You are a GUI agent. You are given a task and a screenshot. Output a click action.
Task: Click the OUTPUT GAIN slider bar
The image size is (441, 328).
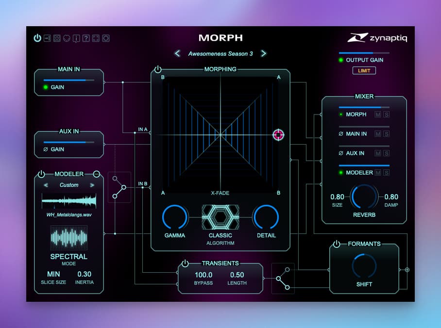coord(364,53)
